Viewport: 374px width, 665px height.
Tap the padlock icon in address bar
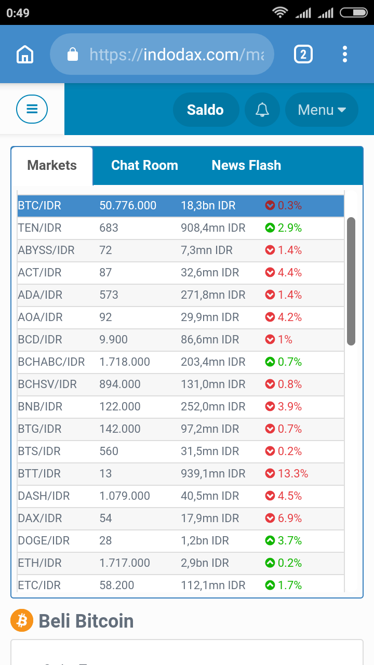73,54
